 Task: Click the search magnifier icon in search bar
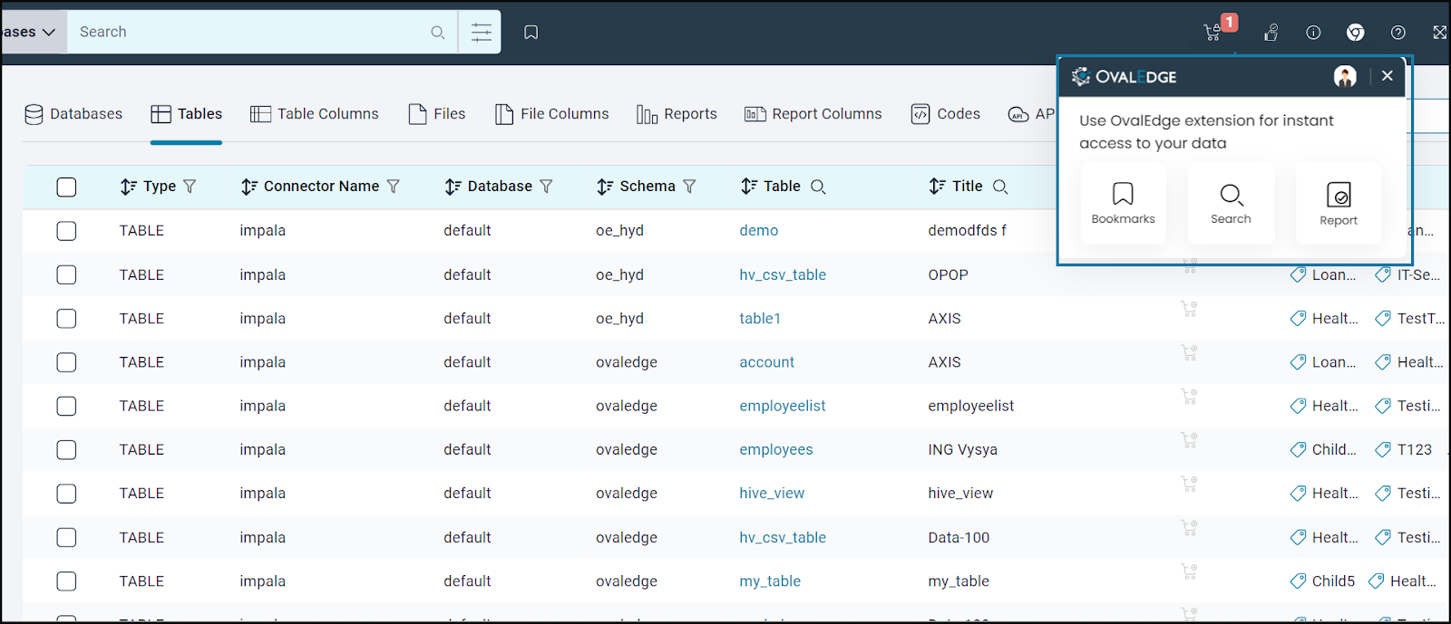pos(438,33)
